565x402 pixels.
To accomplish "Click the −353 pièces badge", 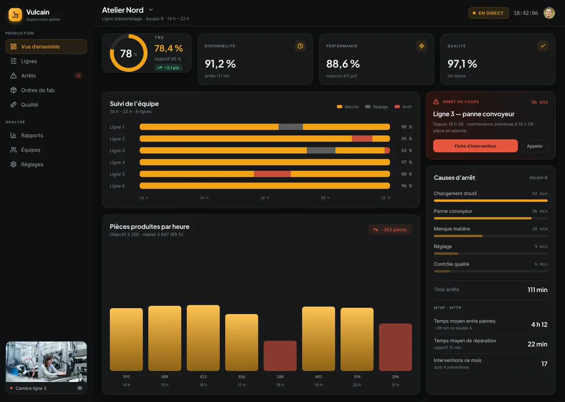I will 390,230.
